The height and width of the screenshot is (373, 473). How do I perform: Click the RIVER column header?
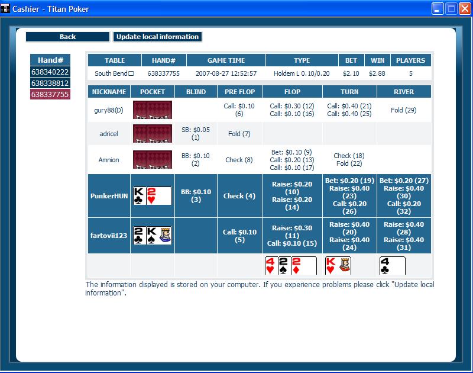pyautogui.click(x=404, y=92)
